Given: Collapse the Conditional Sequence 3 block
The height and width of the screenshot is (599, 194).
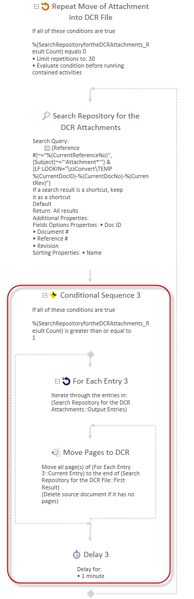Looking at the screenshot, I should [x=45, y=295].
